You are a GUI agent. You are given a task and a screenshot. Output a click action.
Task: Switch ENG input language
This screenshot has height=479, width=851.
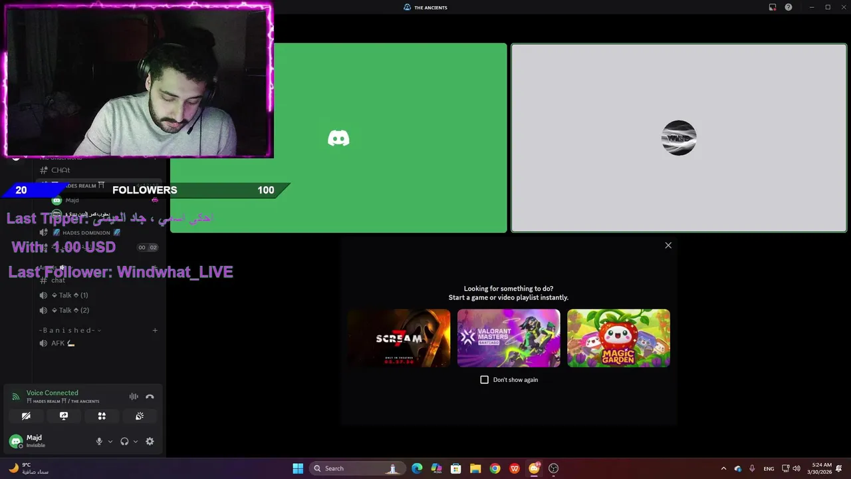tap(769, 468)
